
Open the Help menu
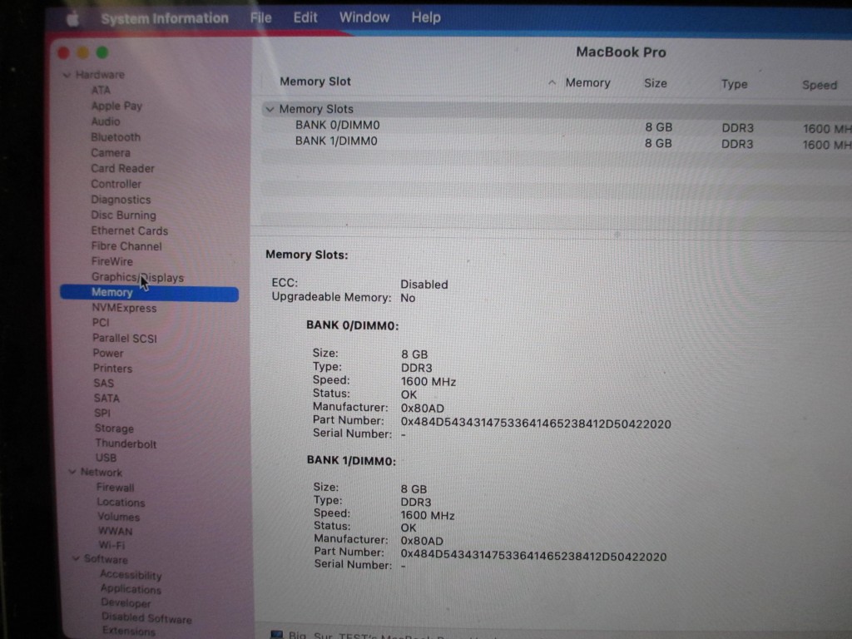click(425, 17)
